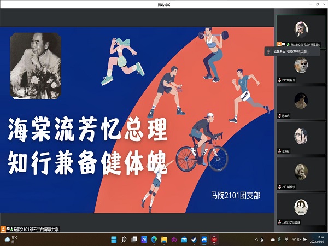Open Steam from the taskbar
Image resolution: width=328 pixels, height=246 pixels.
[194, 239]
